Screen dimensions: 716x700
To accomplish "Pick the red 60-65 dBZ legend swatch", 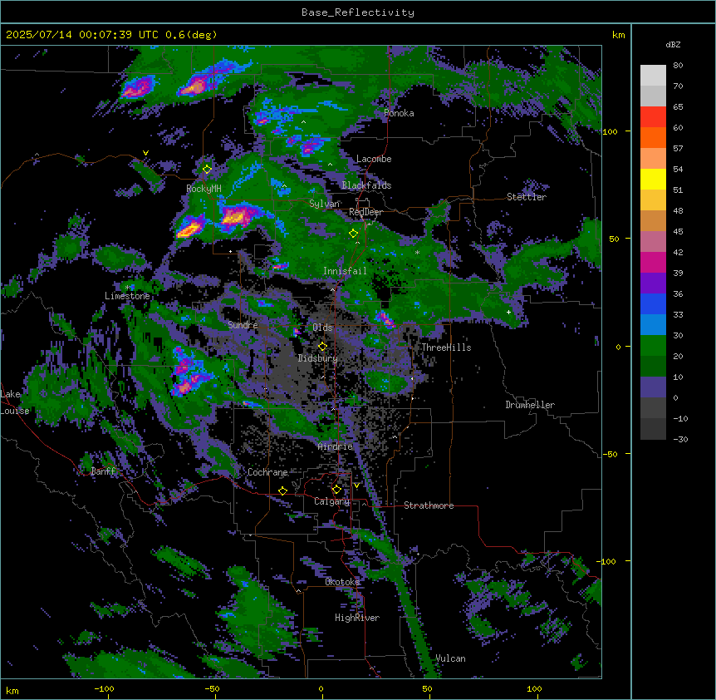I will click(x=653, y=117).
